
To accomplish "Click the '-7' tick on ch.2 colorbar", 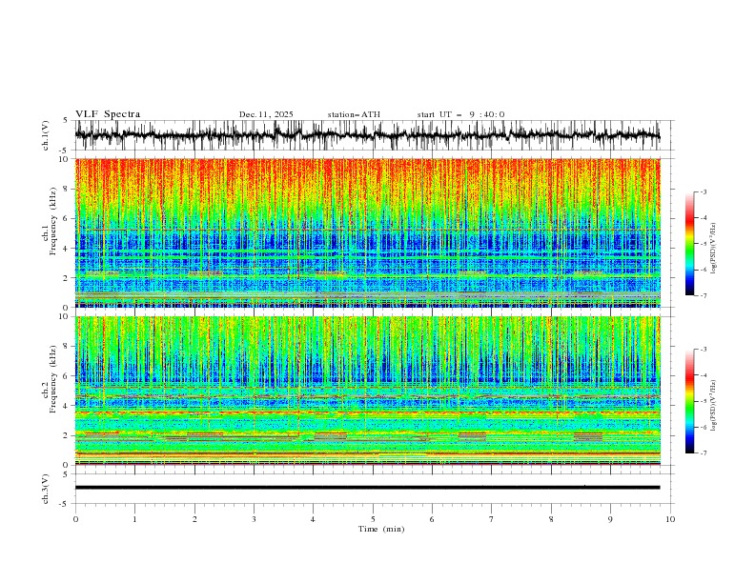I will coord(703,453).
